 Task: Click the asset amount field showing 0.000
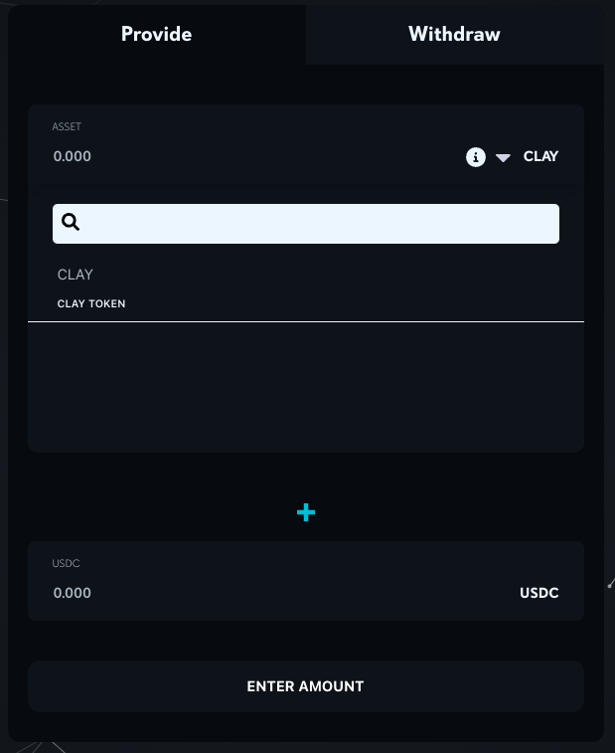(x=72, y=156)
